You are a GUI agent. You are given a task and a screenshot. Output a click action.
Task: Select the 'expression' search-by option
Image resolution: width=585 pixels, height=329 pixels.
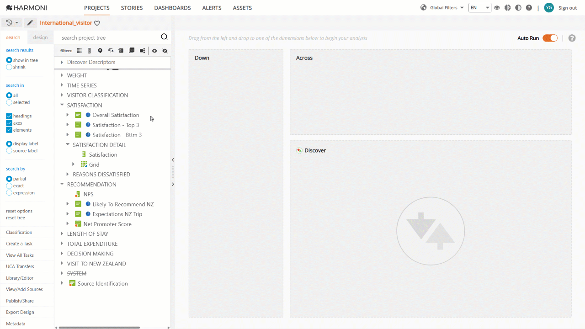click(x=9, y=193)
